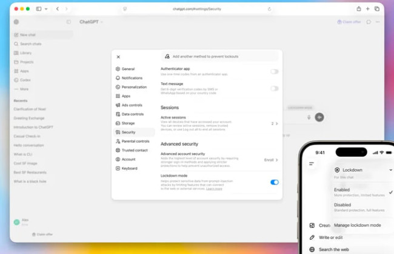Click the Safari address bar
394x254 pixels.
197,9
